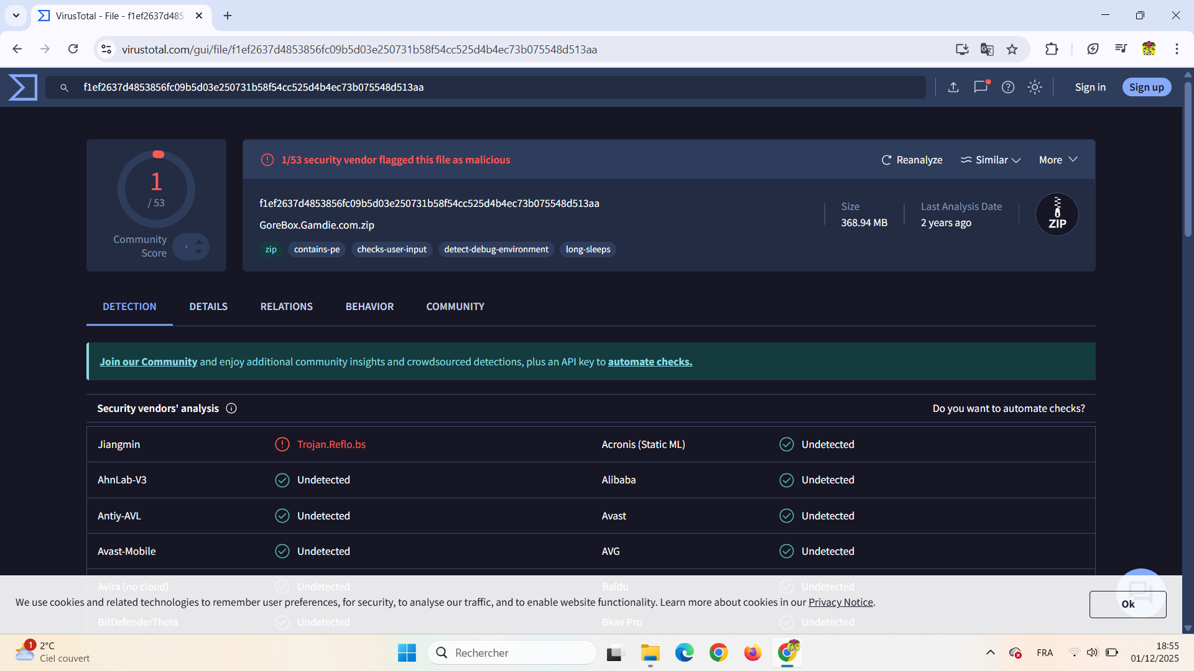Click the VirusTotal logo icon
This screenshot has height=671, width=1194.
coord(23,87)
